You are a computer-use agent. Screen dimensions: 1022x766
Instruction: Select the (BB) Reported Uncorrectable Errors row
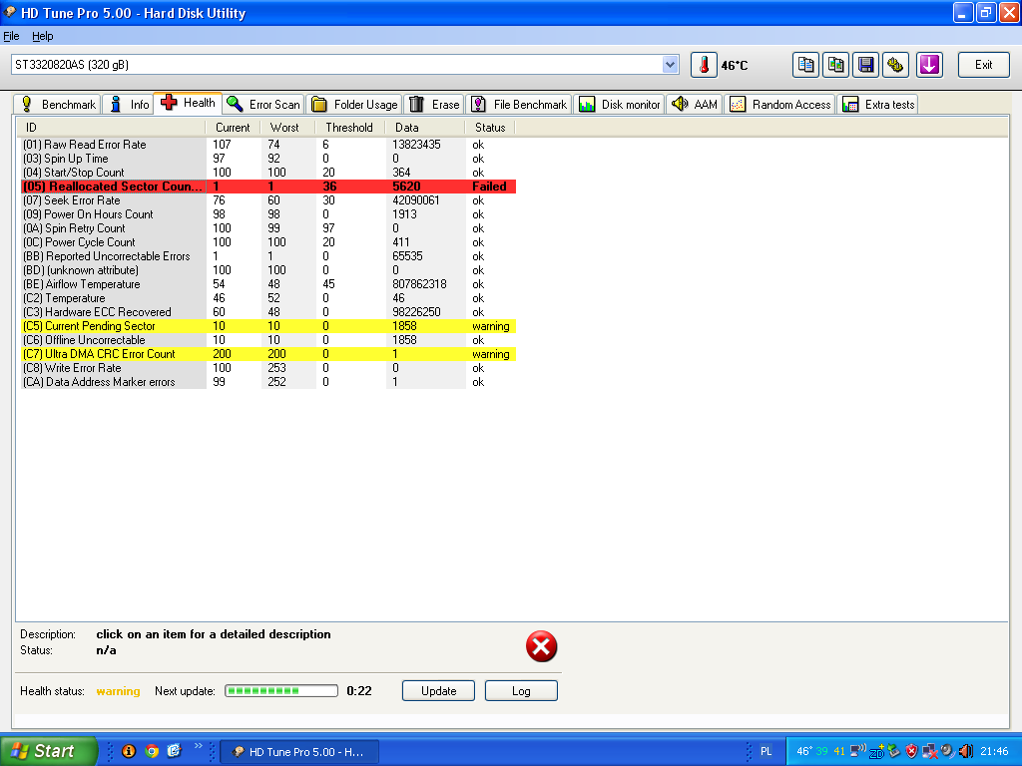click(x=268, y=256)
